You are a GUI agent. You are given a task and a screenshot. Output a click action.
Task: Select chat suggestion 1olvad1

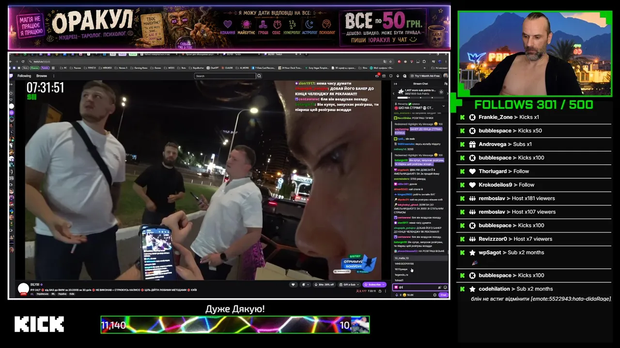[x=420, y=280]
